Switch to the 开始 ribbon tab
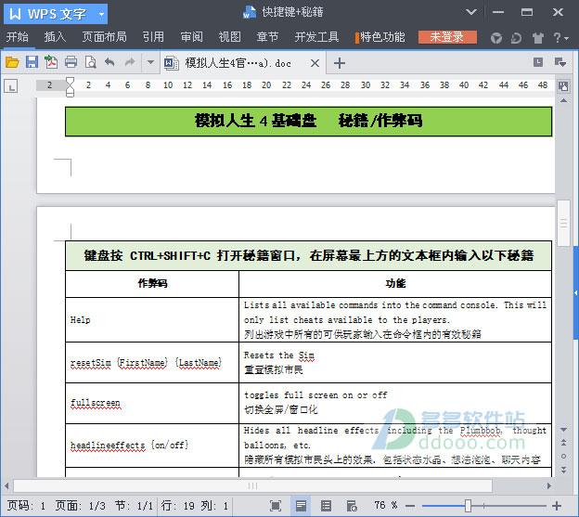579x517 pixels. click(18, 37)
